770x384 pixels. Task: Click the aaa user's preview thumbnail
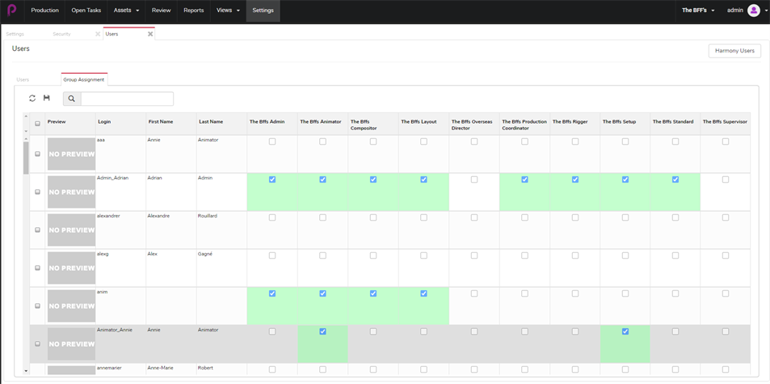click(71, 154)
